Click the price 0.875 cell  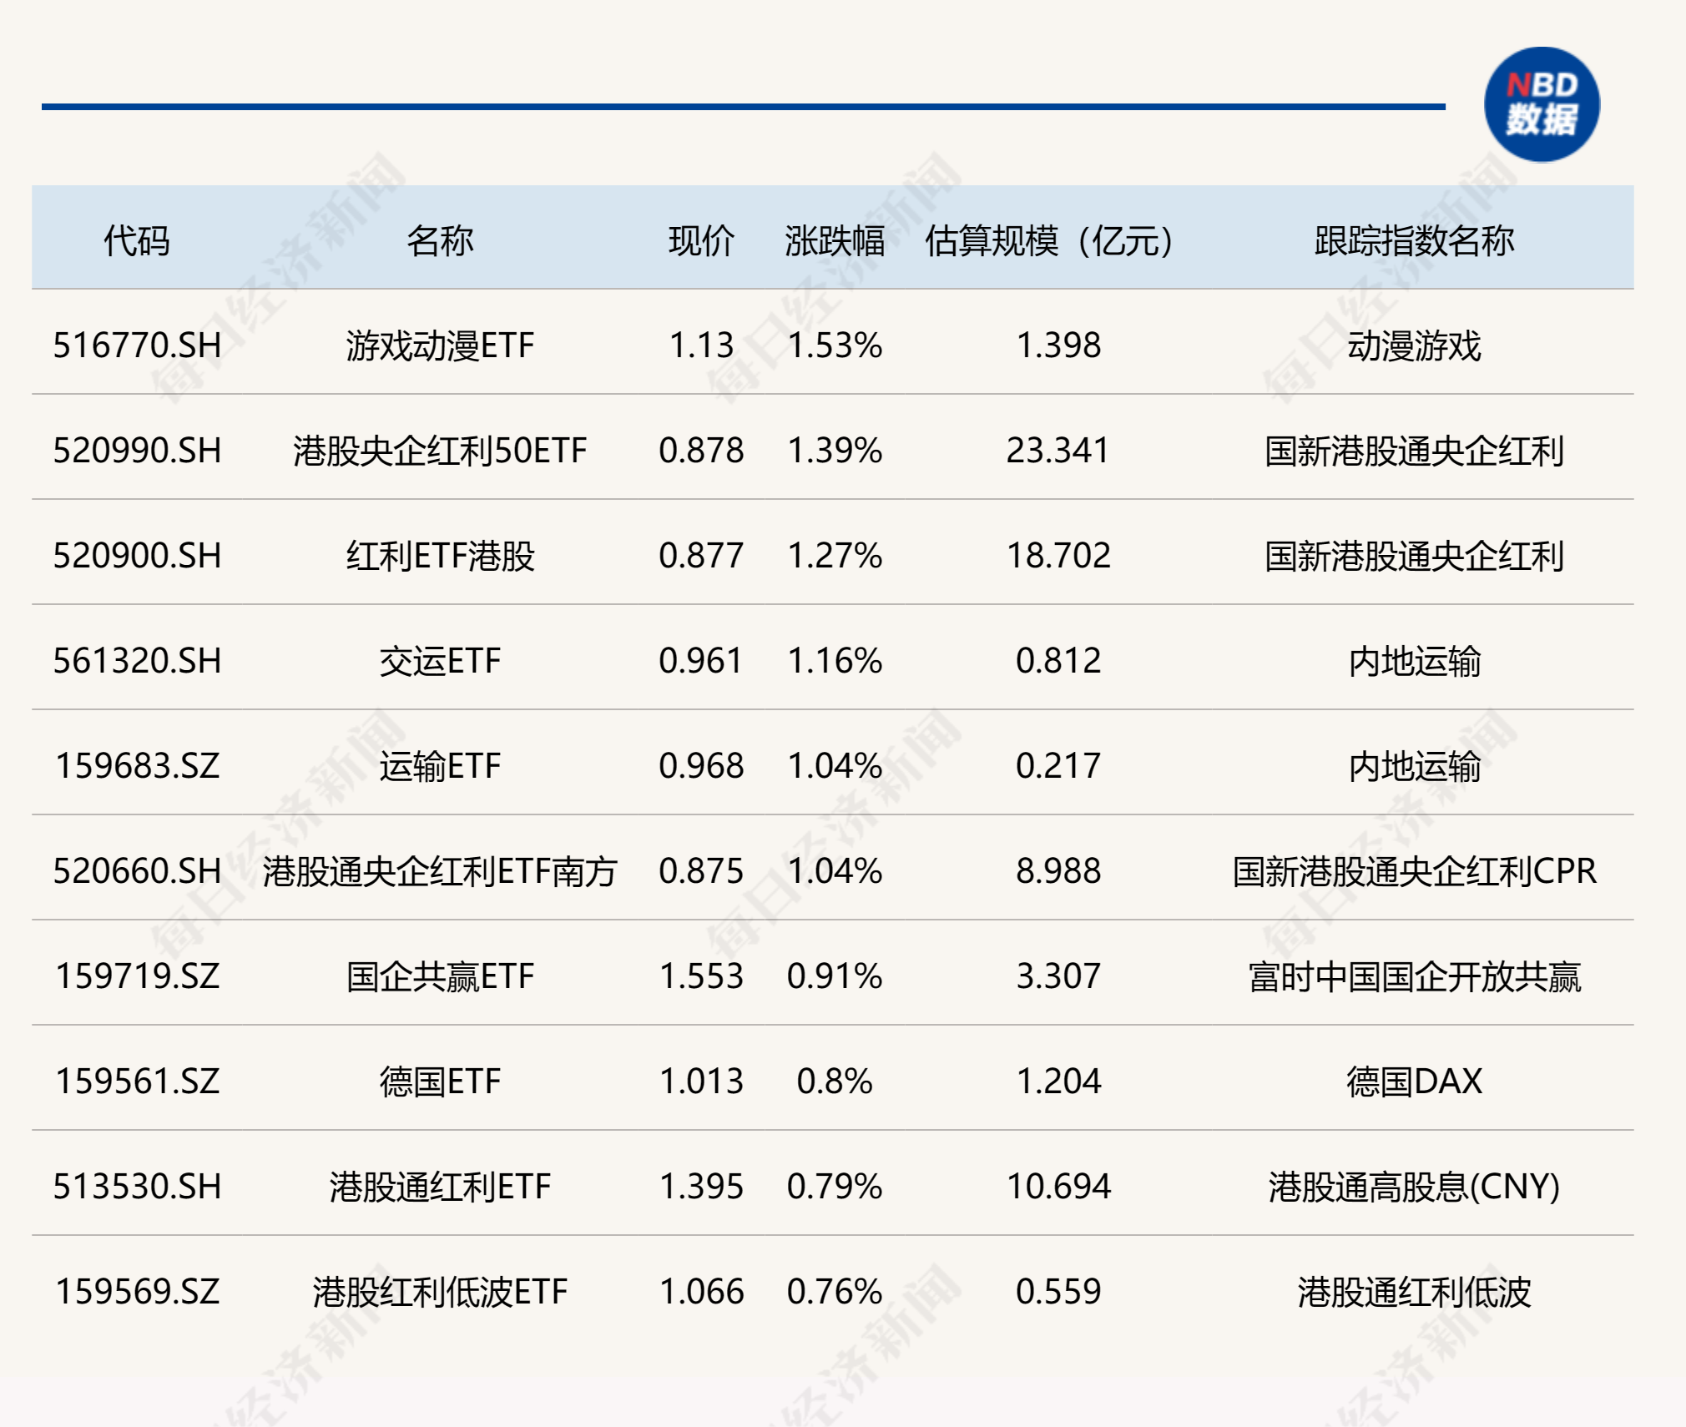pyautogui.click(x=701, y=871)
